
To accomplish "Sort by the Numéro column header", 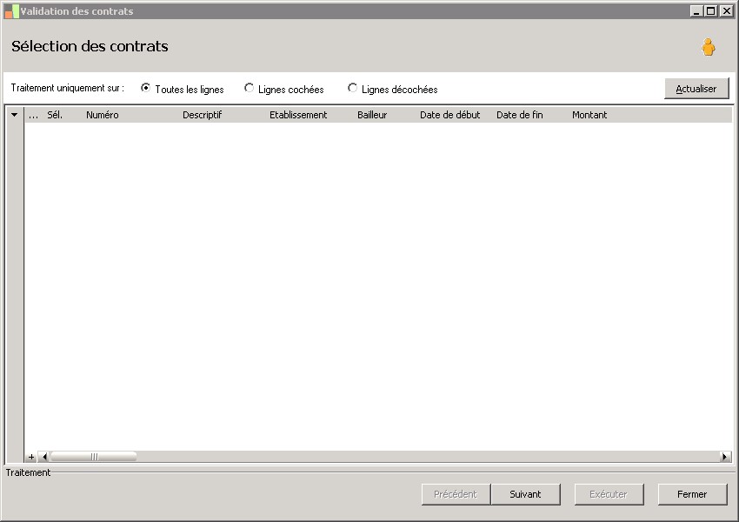I will coord(103,115).
